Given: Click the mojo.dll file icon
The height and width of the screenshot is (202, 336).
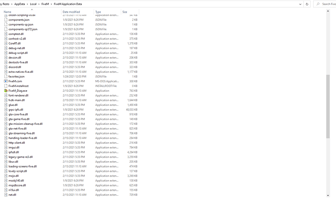Looking at the screenshot, I should [6, 176].
